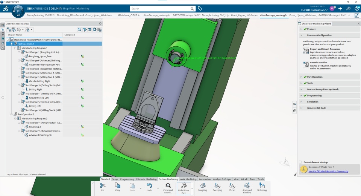Open the E-CAR Evaluation dropdown

point(314,10)
